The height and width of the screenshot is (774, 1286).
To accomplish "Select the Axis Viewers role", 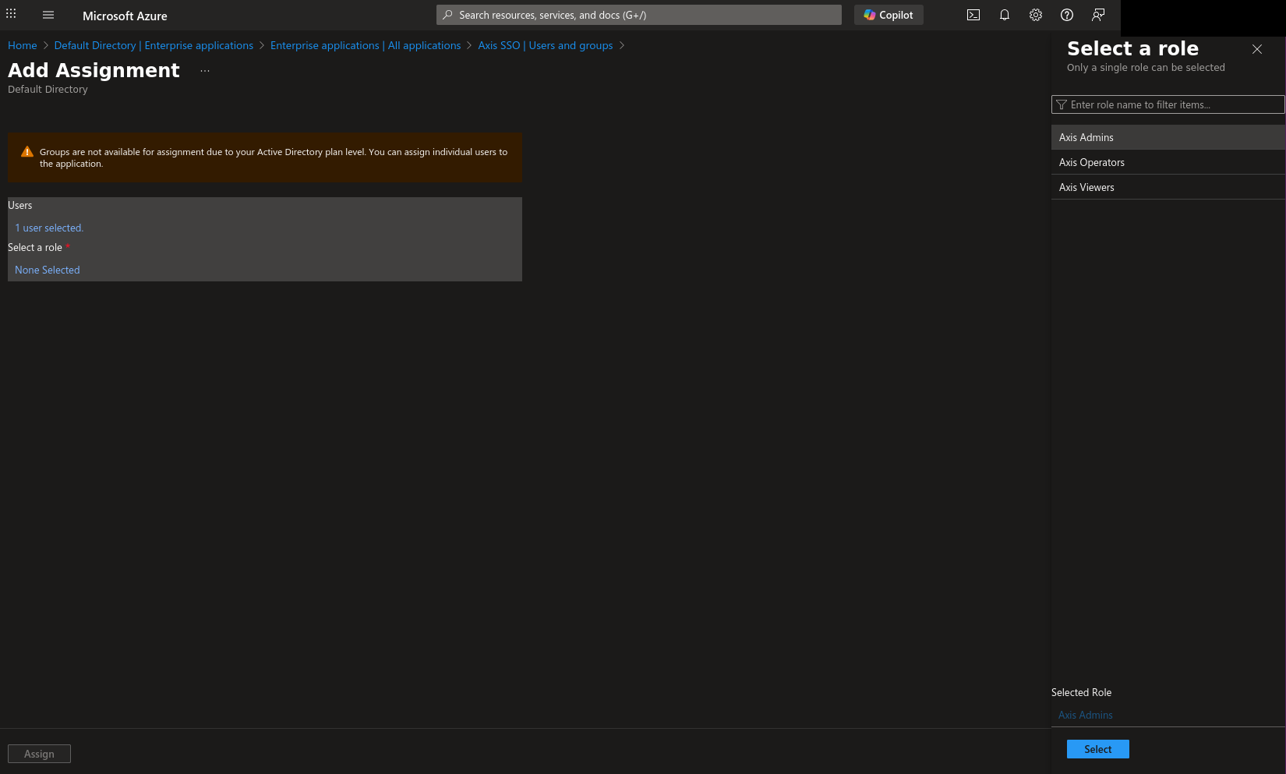I will point(1086,187).
